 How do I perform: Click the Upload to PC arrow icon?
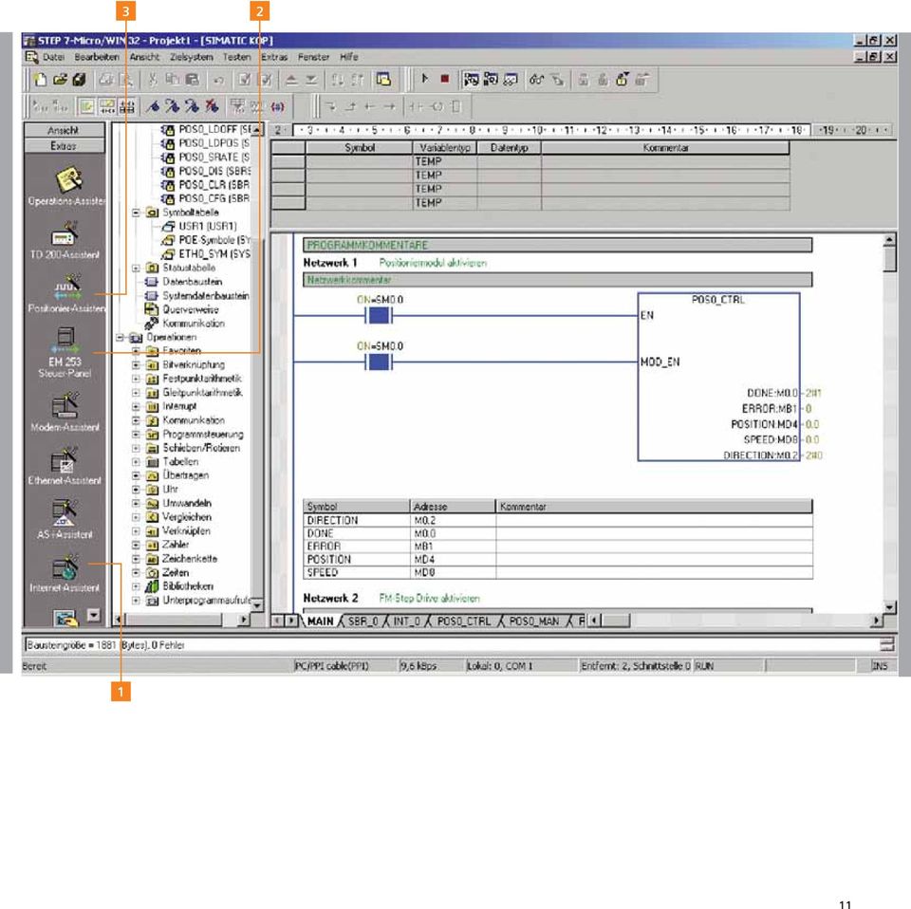coord(291,80)
